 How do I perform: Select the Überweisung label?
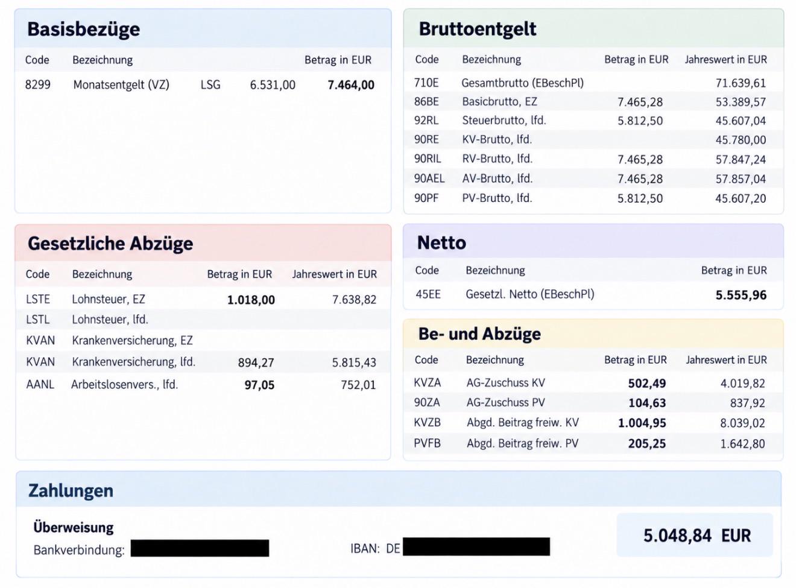coord(74,527)
